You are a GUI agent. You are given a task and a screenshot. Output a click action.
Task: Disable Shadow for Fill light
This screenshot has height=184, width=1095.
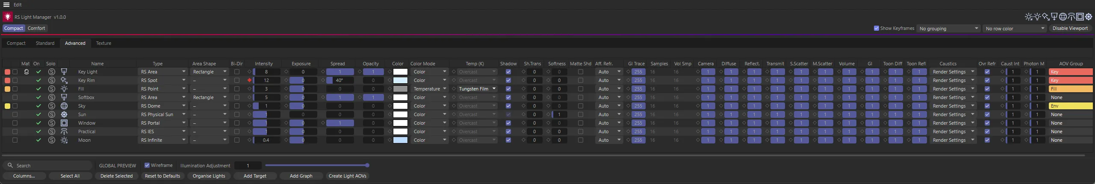click(x=508, y=89)
